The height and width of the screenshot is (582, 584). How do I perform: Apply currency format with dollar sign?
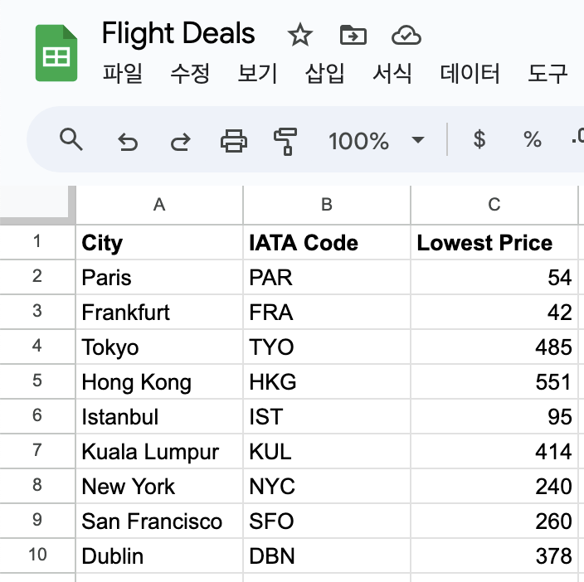click(479, 140)
